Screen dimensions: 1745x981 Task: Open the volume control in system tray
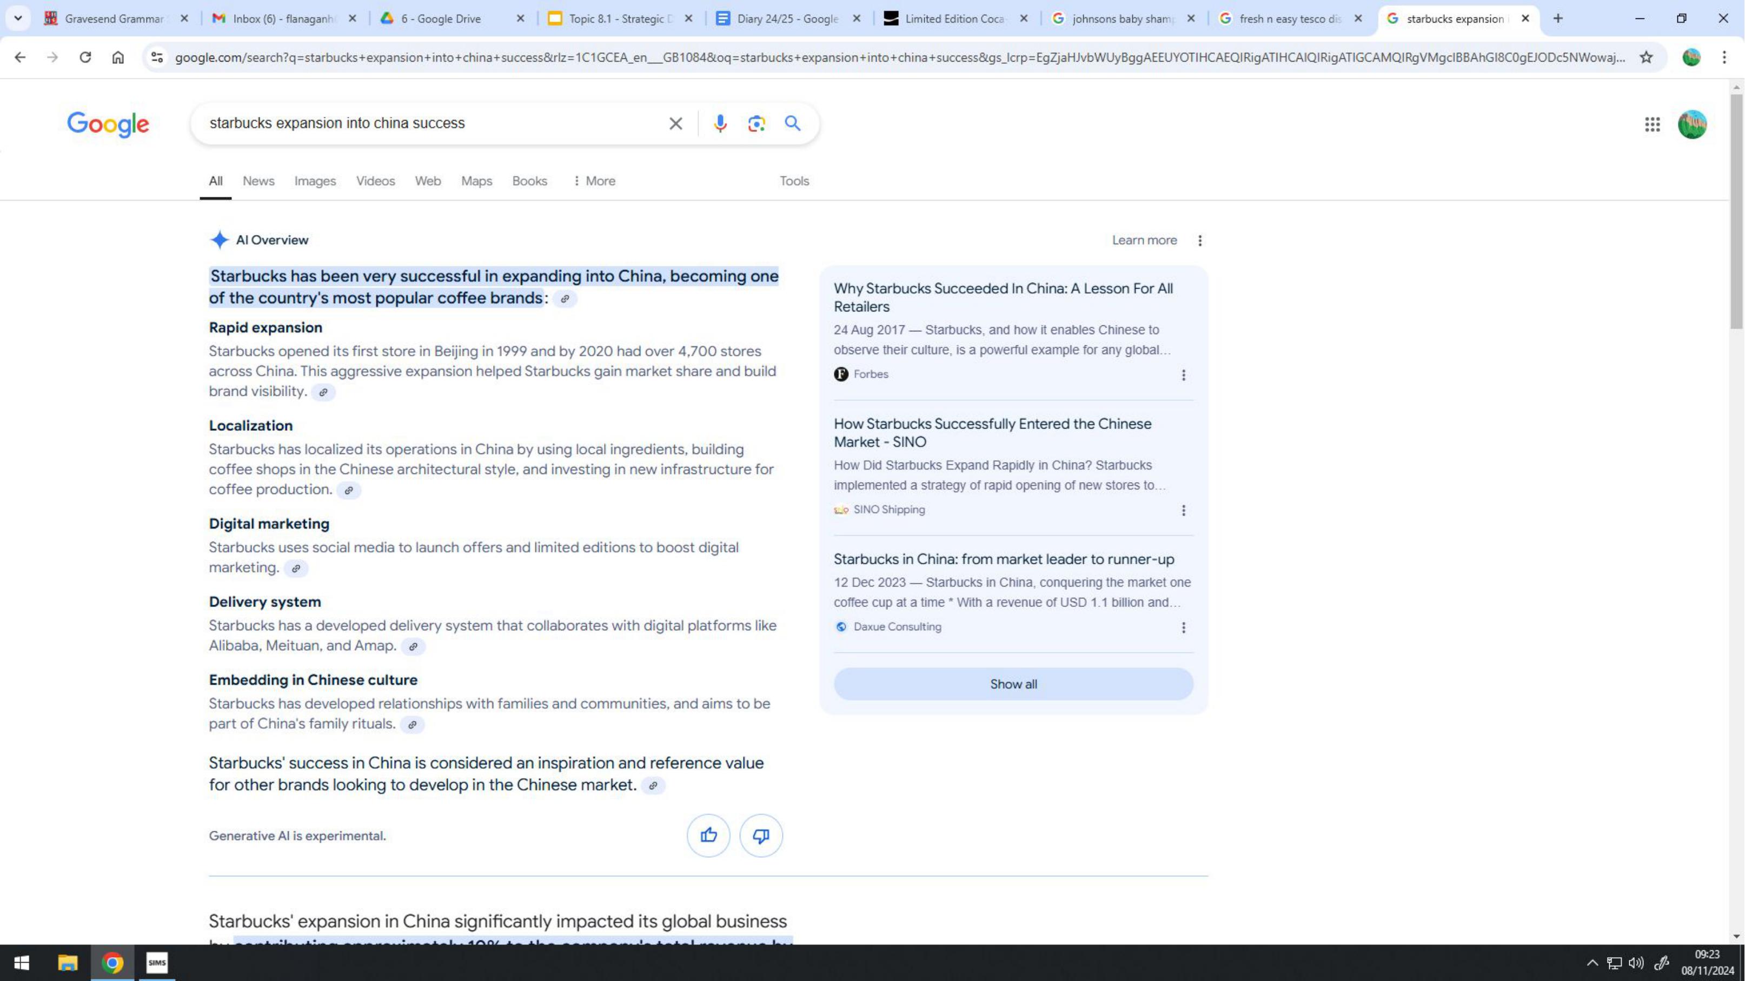(1636, 963)
